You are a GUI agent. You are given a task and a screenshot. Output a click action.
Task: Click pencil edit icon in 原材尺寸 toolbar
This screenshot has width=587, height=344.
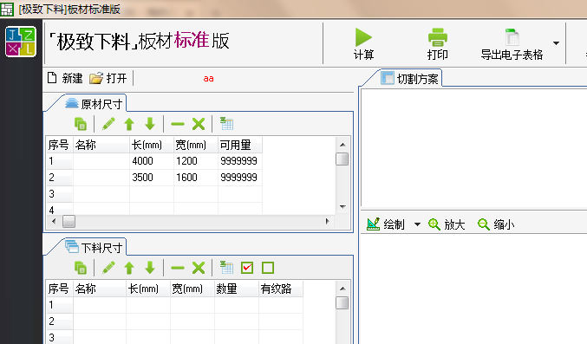click(x=108, y=124)
